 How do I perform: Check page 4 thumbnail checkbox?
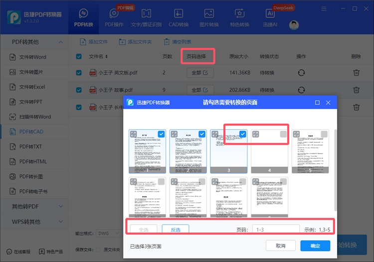tap(283, 134)
